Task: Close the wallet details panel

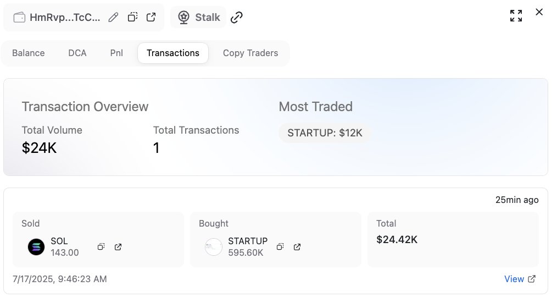Action: (x=539, y=12)
